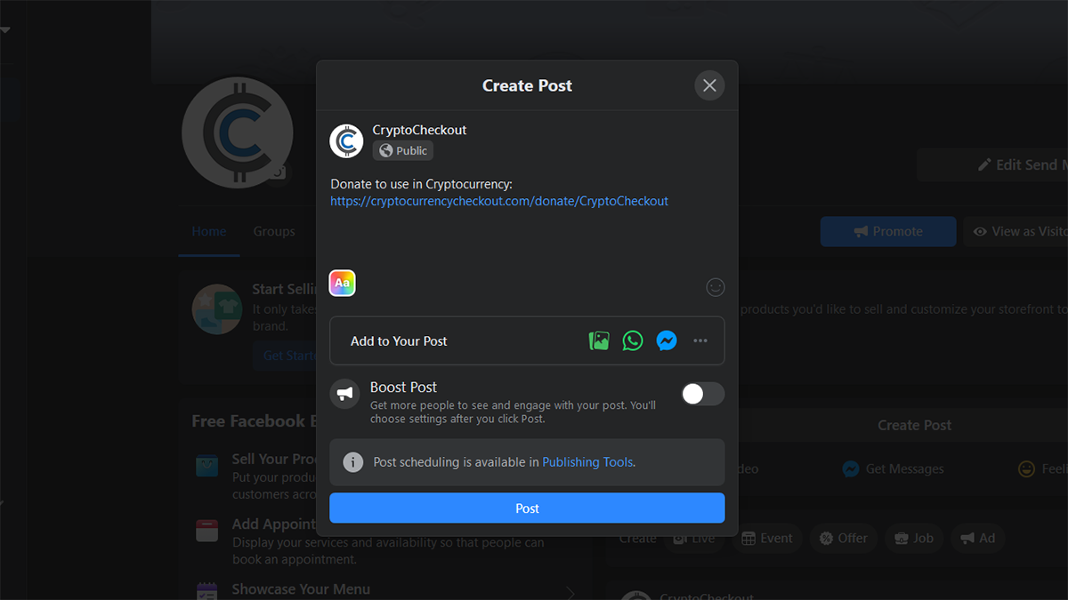This screenshot has width=1068, height=600.
Task: Click the Add to Your Post label
Action: pyautogui.click(x=399, y=341)
